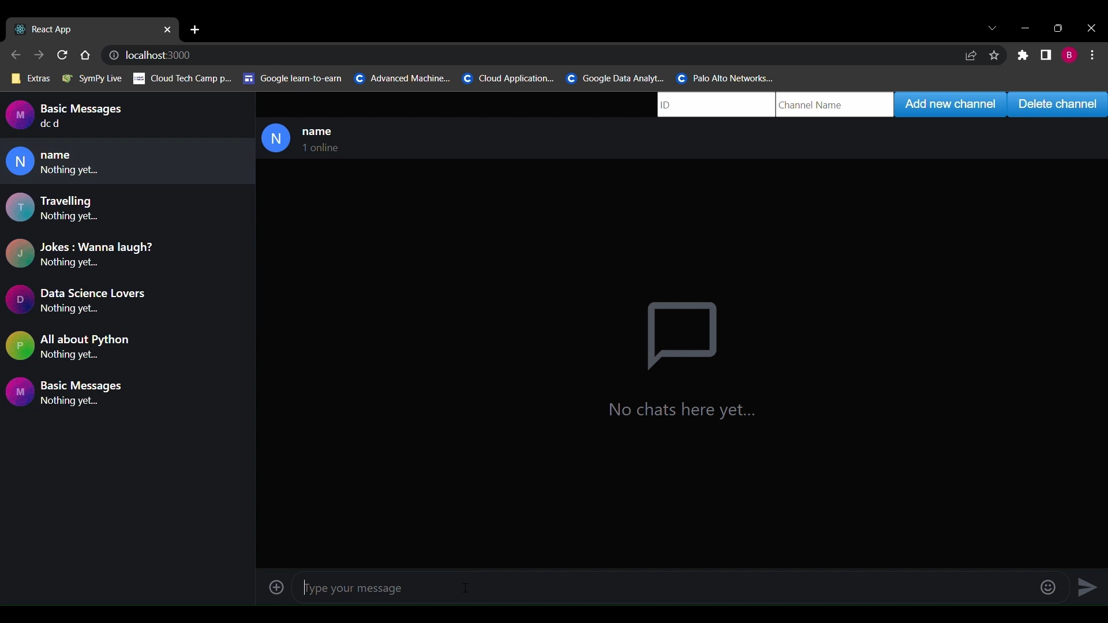Open the emoji picker smiley icon
1108x623 pixels.
[1049, 588]
